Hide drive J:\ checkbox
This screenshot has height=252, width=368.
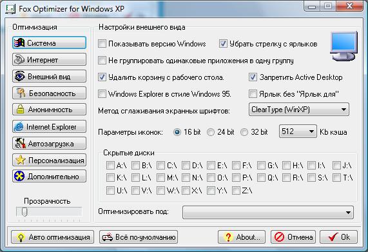337,165
